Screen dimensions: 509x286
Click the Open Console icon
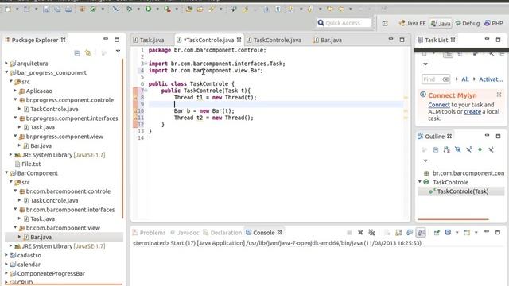(467, 233)
